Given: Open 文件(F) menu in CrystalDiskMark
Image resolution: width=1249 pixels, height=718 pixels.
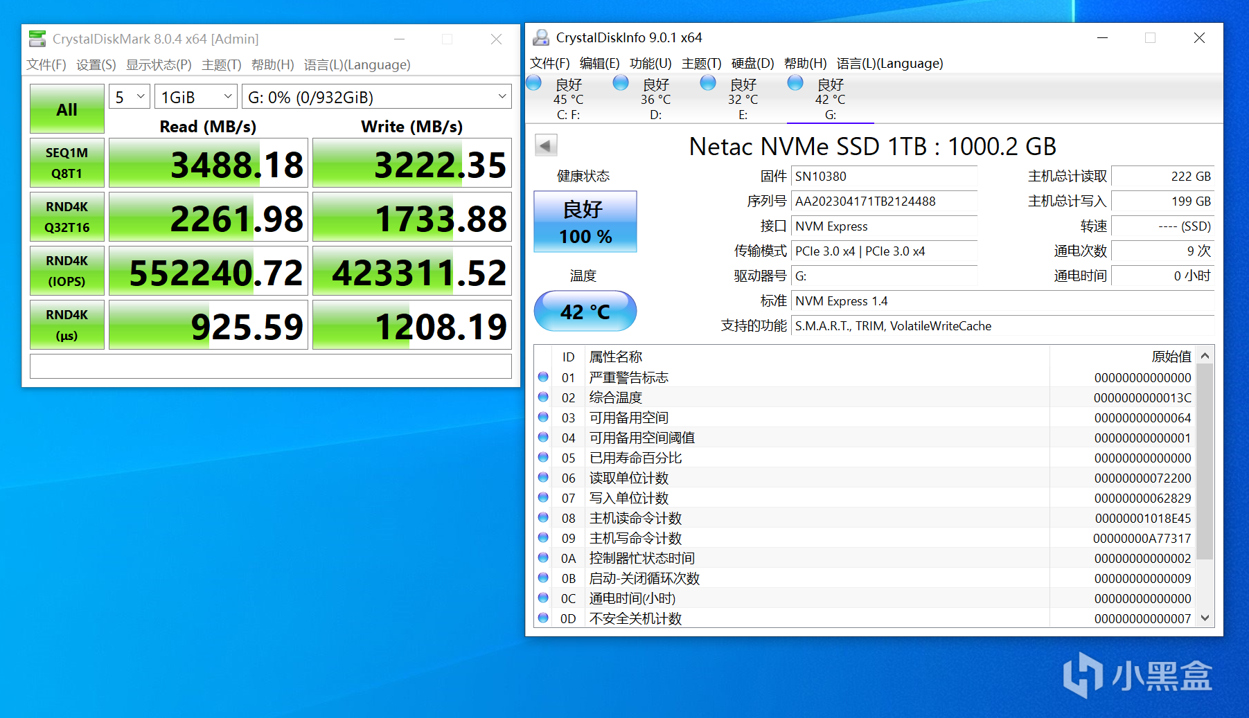Looking at the screenshot, I should [46, 65].
